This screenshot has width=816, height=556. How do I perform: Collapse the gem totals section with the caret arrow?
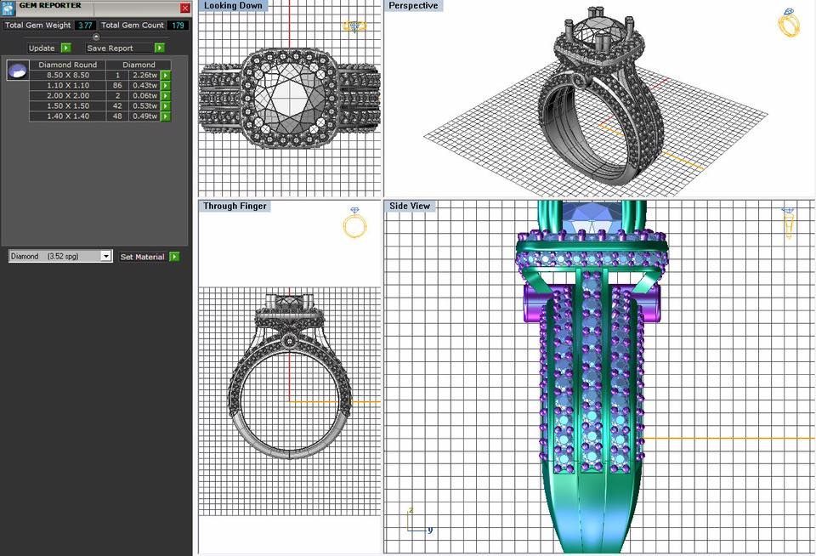pos(96,37)
